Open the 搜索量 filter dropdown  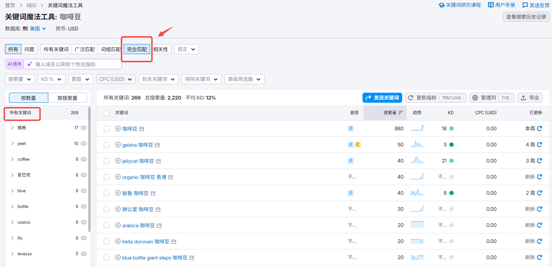point(20,79)
